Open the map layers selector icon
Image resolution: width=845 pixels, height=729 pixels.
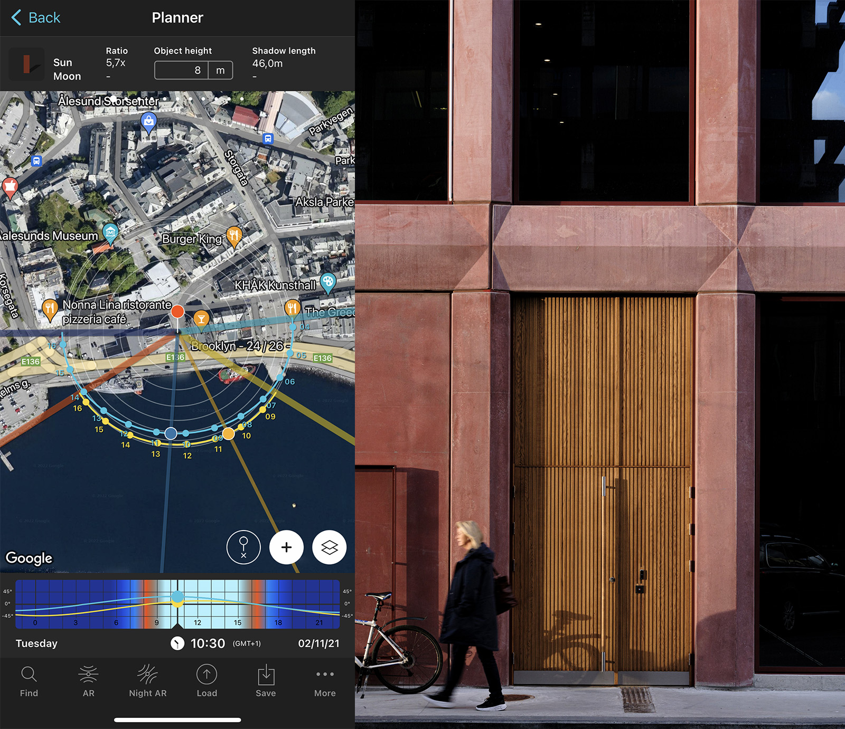328,547
